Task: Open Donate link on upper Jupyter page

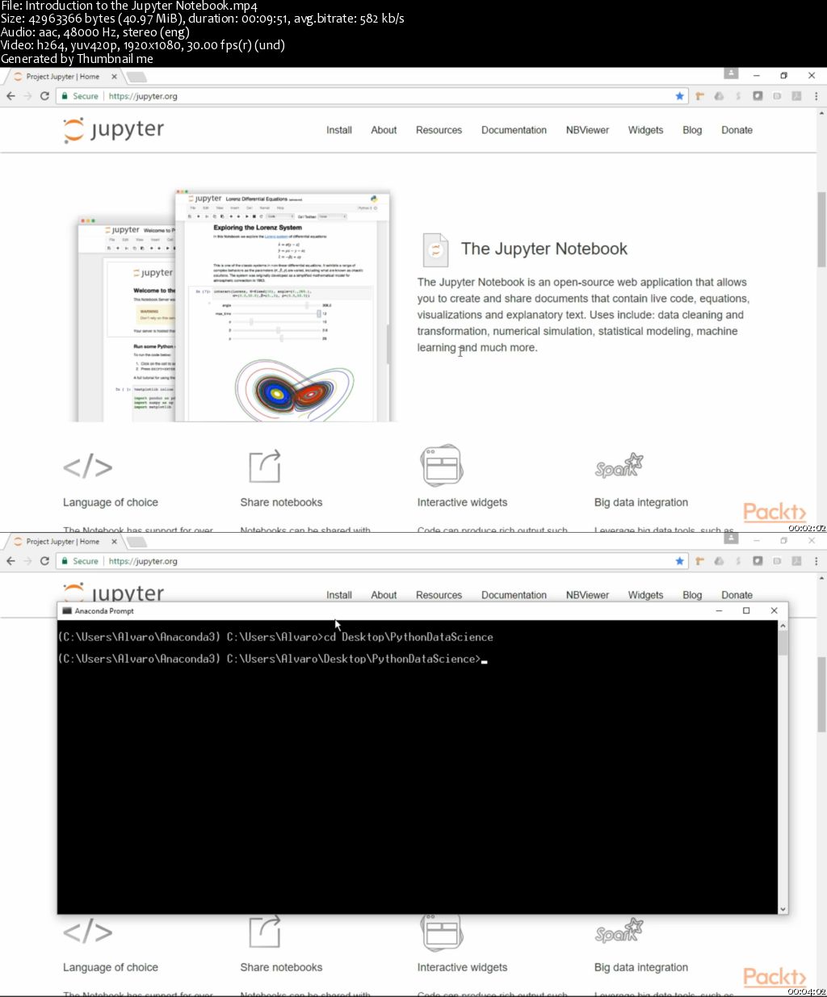Action: click(x=737, y=130)
